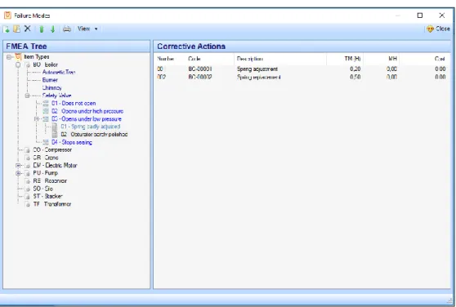The height and width of the screenshot is (307, 456).
Task: Click icon beside Obturator badly polished
Action: tap(55, 134)
